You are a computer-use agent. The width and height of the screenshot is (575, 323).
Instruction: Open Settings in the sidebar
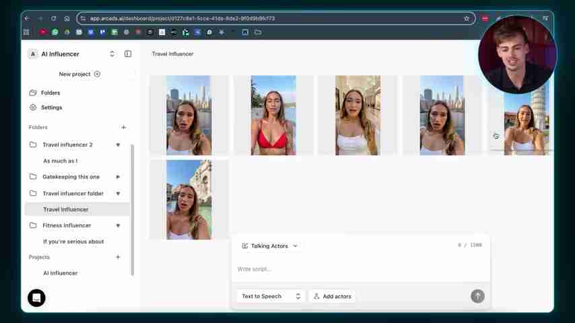[51, 108]
